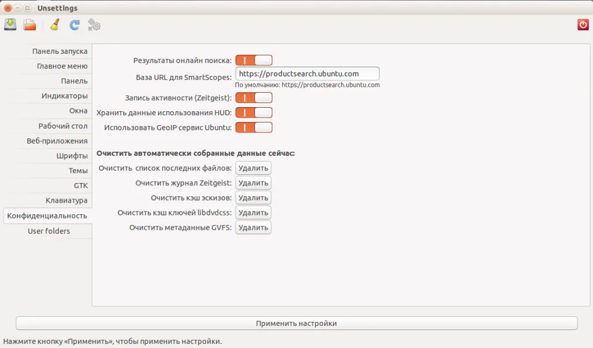Click the red power icon
This screenshot has height=348, width=593.
tap(583, 25)
